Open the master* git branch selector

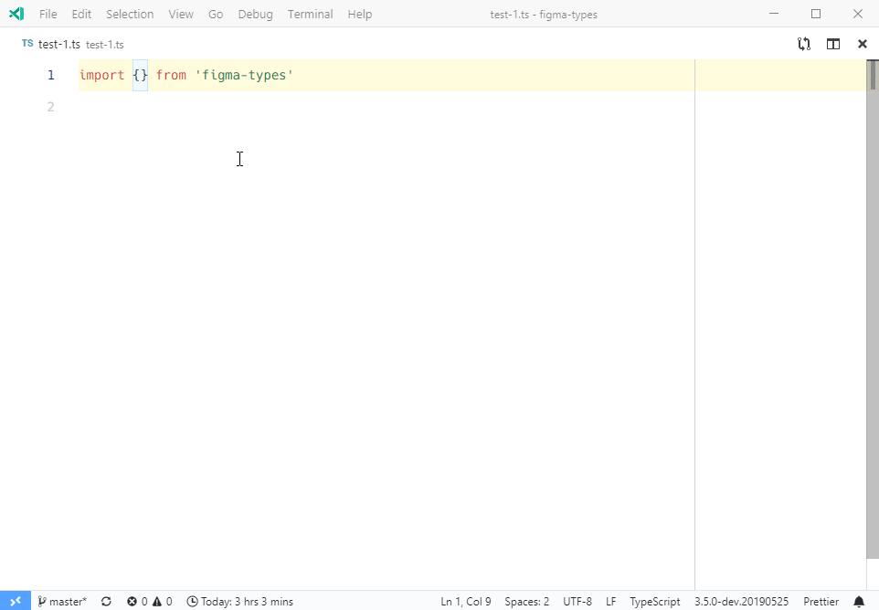[62, 601]
